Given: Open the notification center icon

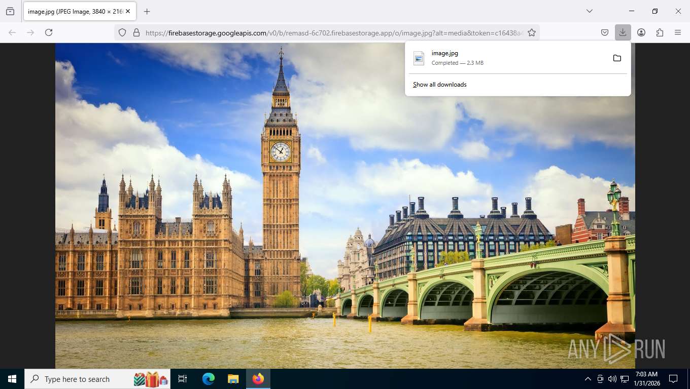Looking at the screenshot, I should [673, 379].
